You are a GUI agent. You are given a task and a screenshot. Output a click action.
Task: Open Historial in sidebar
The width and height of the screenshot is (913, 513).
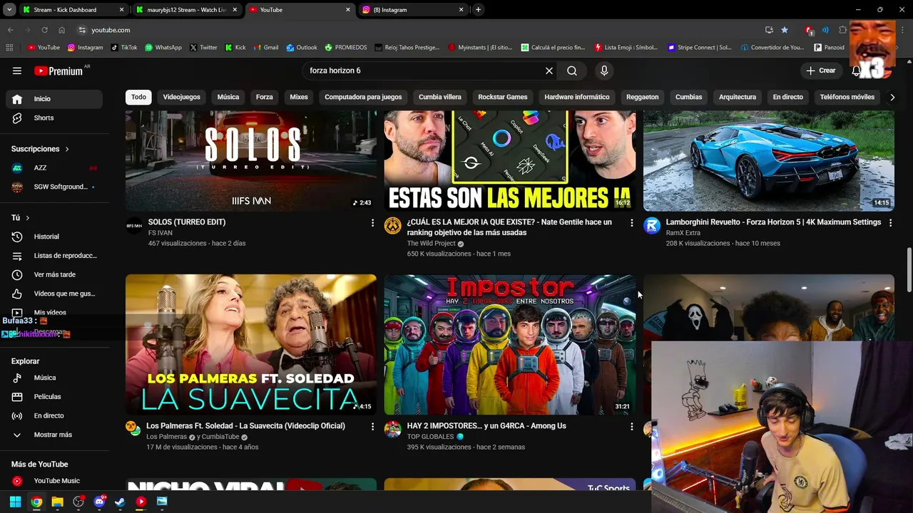54,237
